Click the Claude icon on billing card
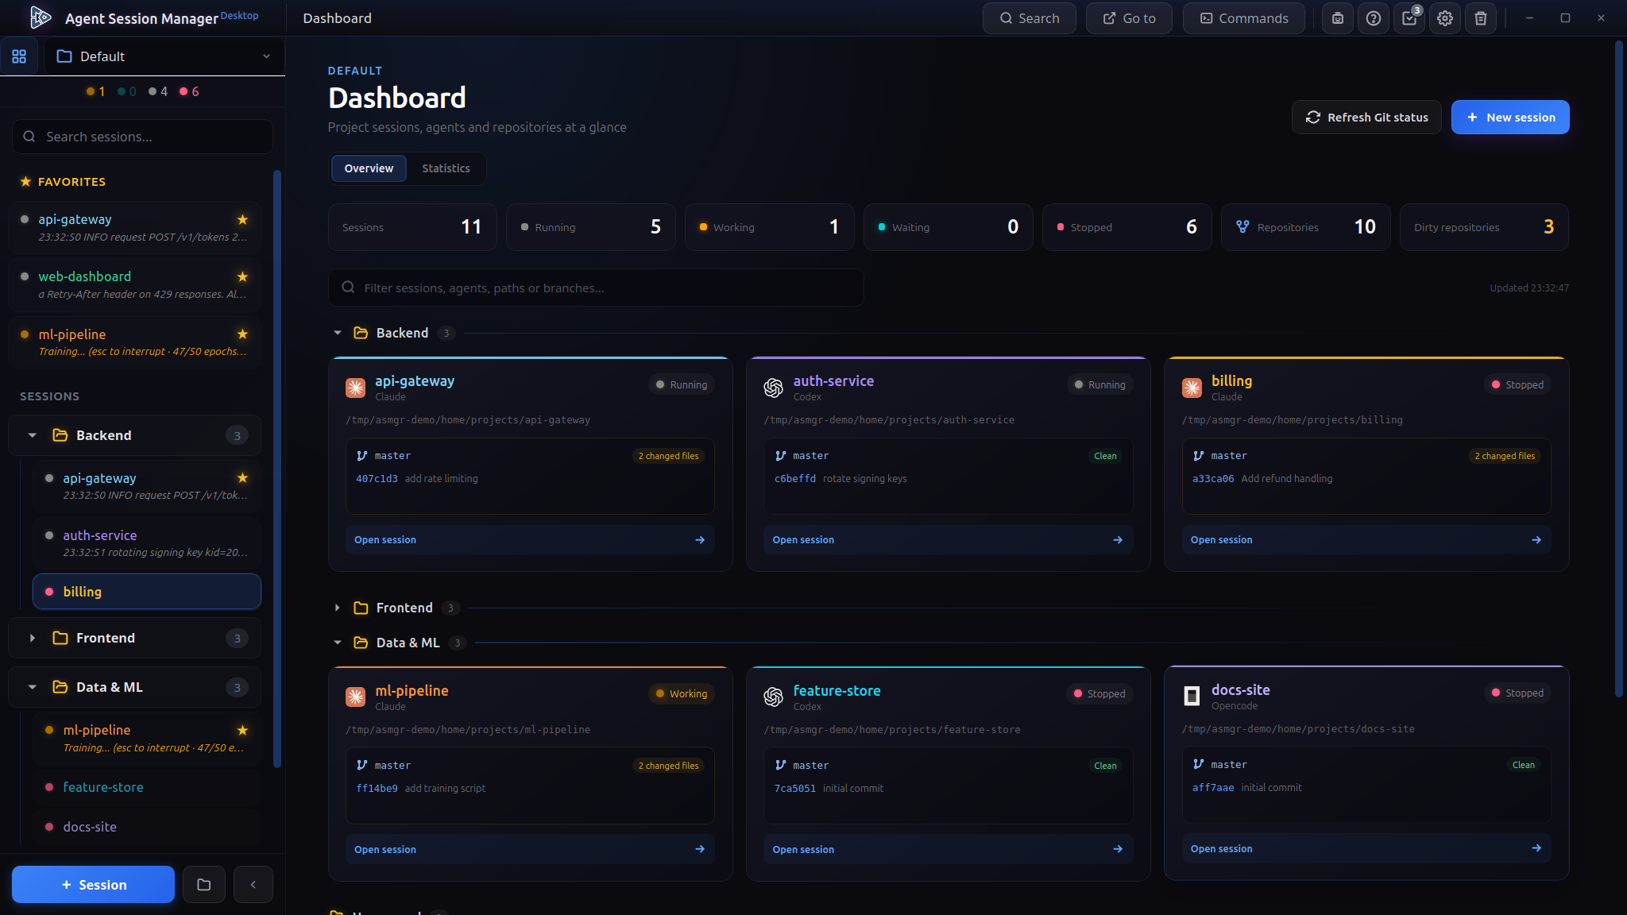 (x=1192, y=388)
